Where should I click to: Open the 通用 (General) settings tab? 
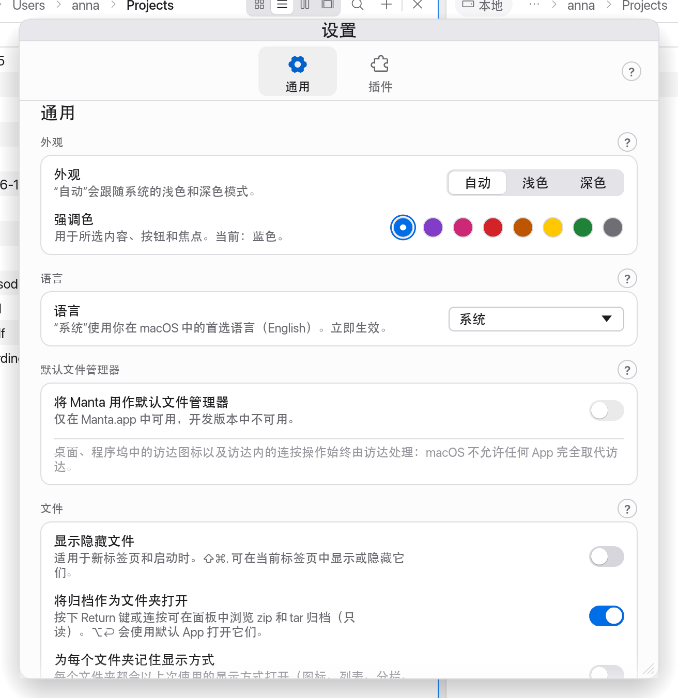click(298, 72)
